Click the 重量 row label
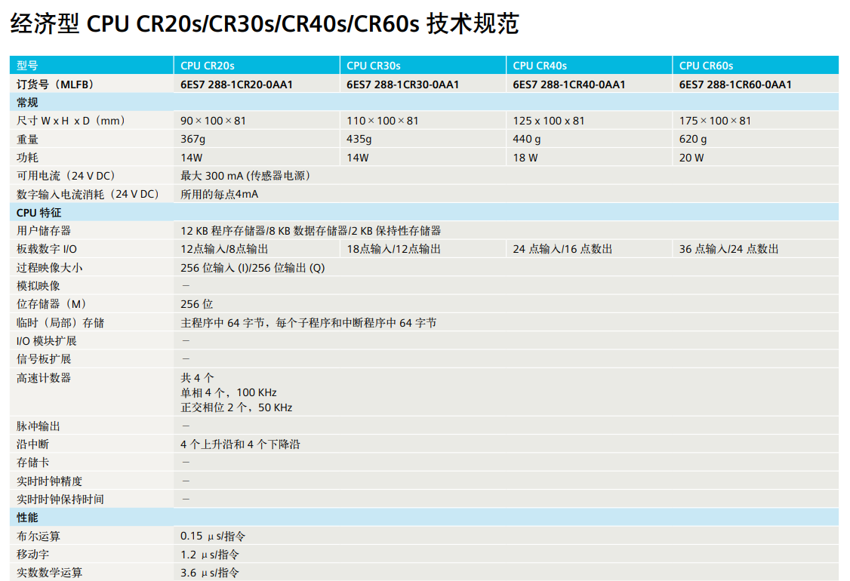Viewport: 850px width, 581px height. tap(27, 140)
